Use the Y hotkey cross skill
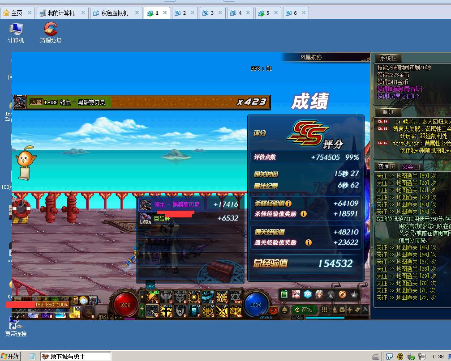 point(222,297)
